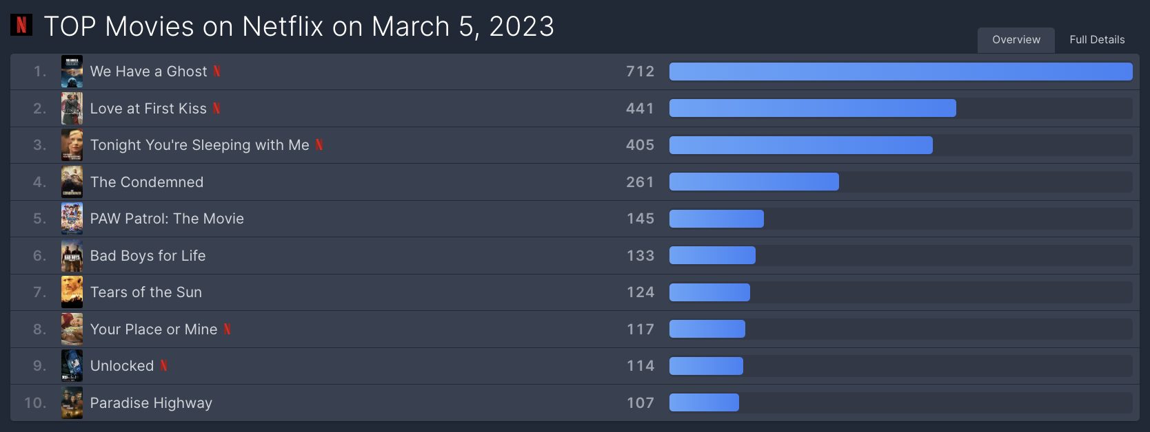This screenshot has width=1150, height=432.
Task: Click the 261 points bar for The Condemned
Action: pos(754,182)
